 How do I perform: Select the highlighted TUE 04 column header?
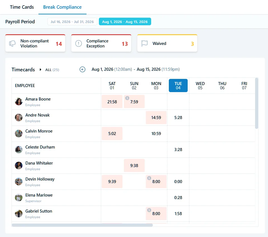[x=178, y=85]
